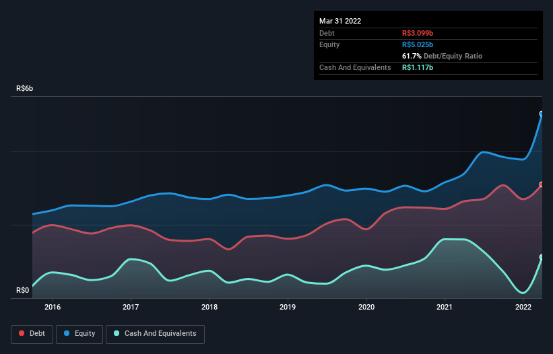This screenshot has width=553, height=354.
Task: Click the Debt row label in tooltip
Action: tap(327, 33)
